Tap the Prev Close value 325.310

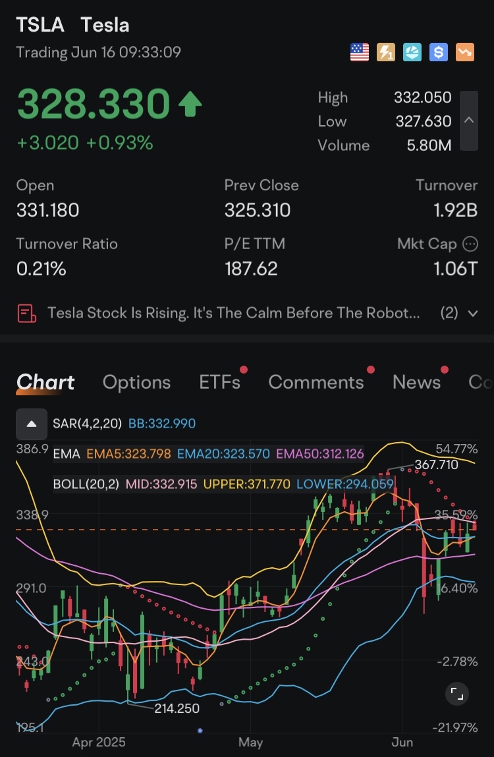[x=258, y=210]
